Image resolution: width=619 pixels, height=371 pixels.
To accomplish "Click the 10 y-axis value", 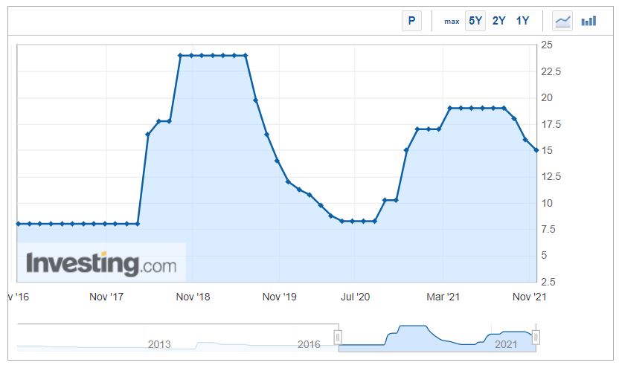I will pos(547,203).
